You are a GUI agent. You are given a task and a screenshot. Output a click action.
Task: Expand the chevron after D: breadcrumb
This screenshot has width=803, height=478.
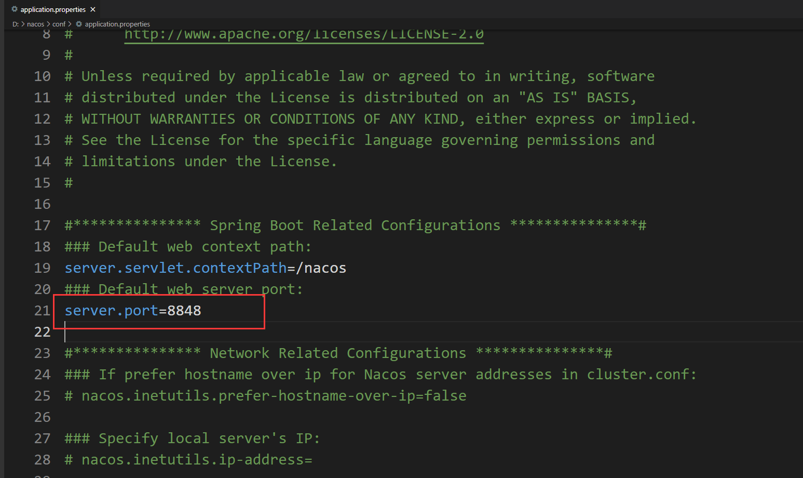point(23,24)
